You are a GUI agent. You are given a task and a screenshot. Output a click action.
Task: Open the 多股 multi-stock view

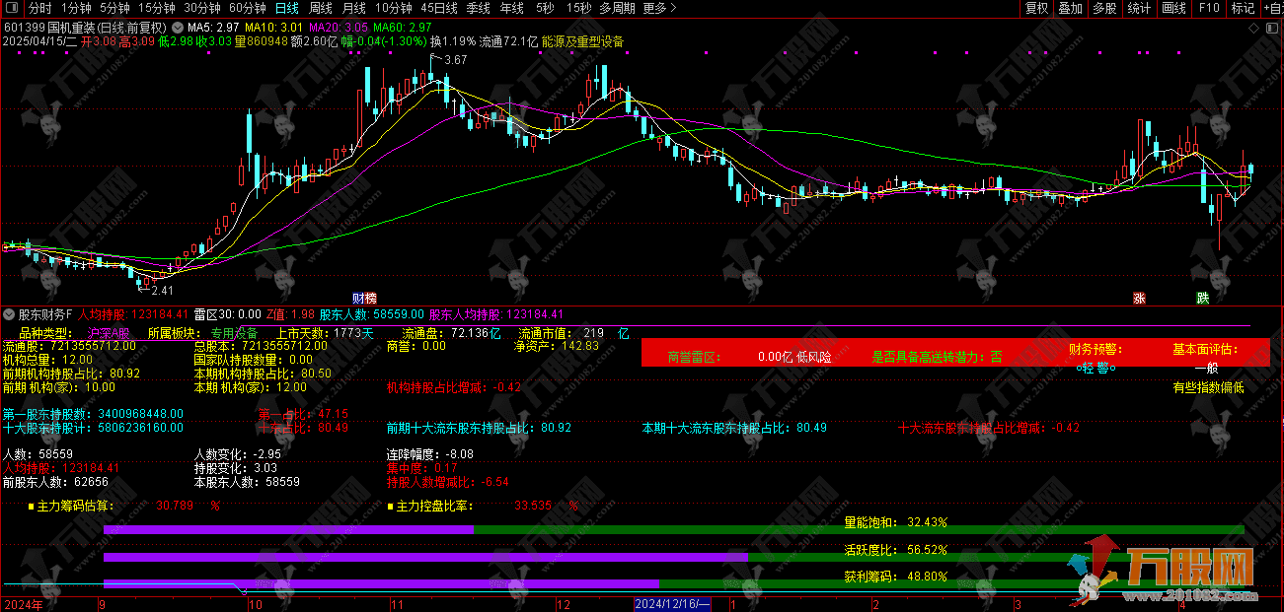(x=1105, y=8)
